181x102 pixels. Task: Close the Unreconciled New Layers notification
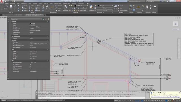[179, 93]
